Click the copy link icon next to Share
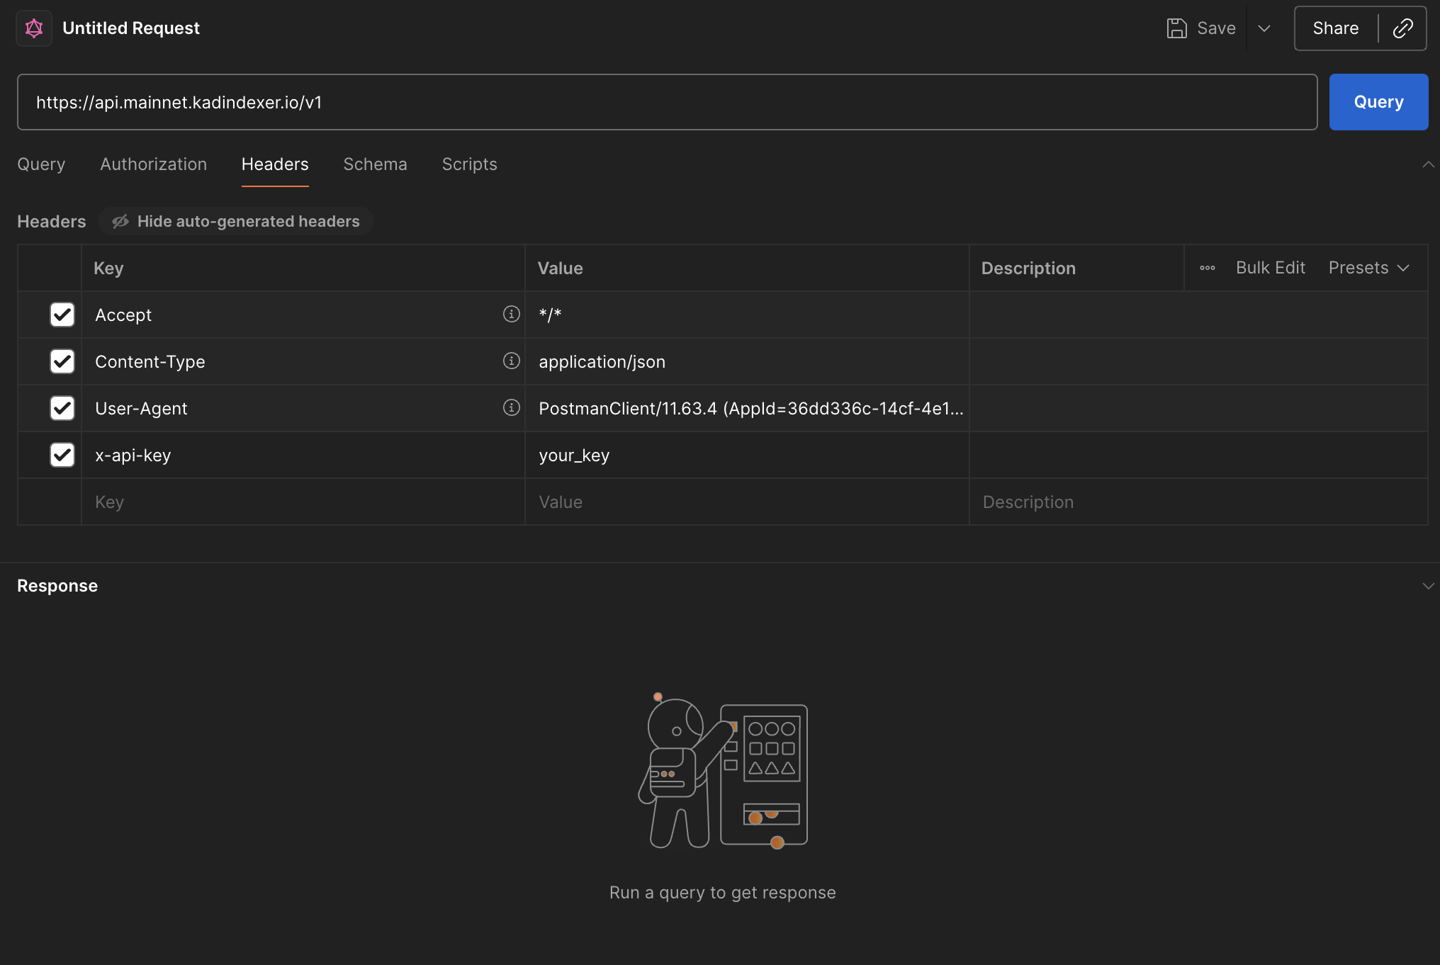 coord(1402,28)
